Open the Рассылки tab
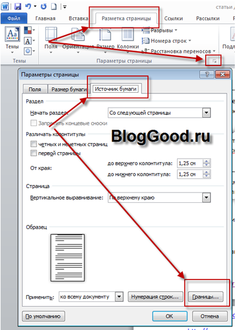The height and width of the screenshot is (330, 236). click(207, 18)
